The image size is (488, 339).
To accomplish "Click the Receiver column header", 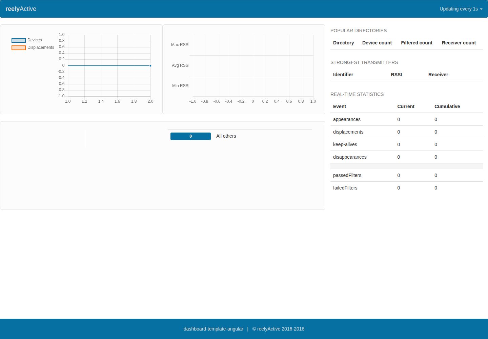I will coord(438,75).
